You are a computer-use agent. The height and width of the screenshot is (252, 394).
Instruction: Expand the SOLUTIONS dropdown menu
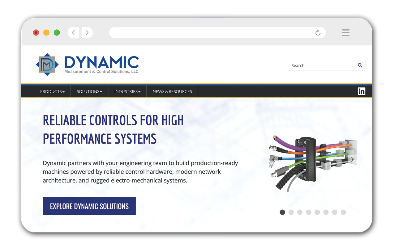coord(89,91)
